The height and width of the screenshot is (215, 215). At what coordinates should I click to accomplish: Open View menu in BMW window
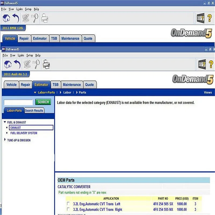pos(11,9)
